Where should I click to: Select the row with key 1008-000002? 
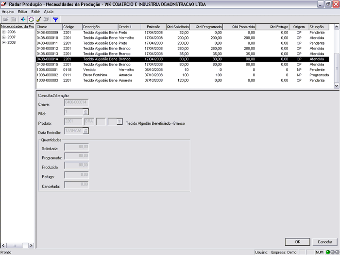[48, 75]
